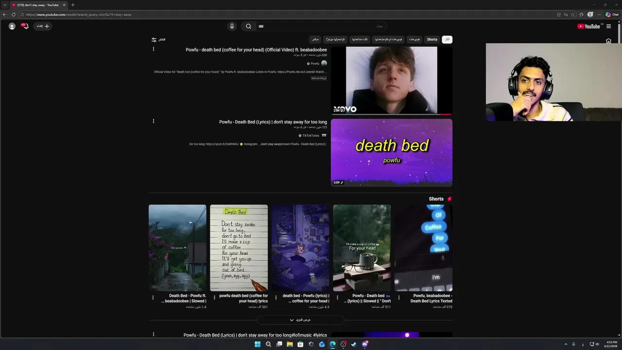Click the magnifier search button
The height and width of the screenshot is (350, 622).
[x=248, y=26]
